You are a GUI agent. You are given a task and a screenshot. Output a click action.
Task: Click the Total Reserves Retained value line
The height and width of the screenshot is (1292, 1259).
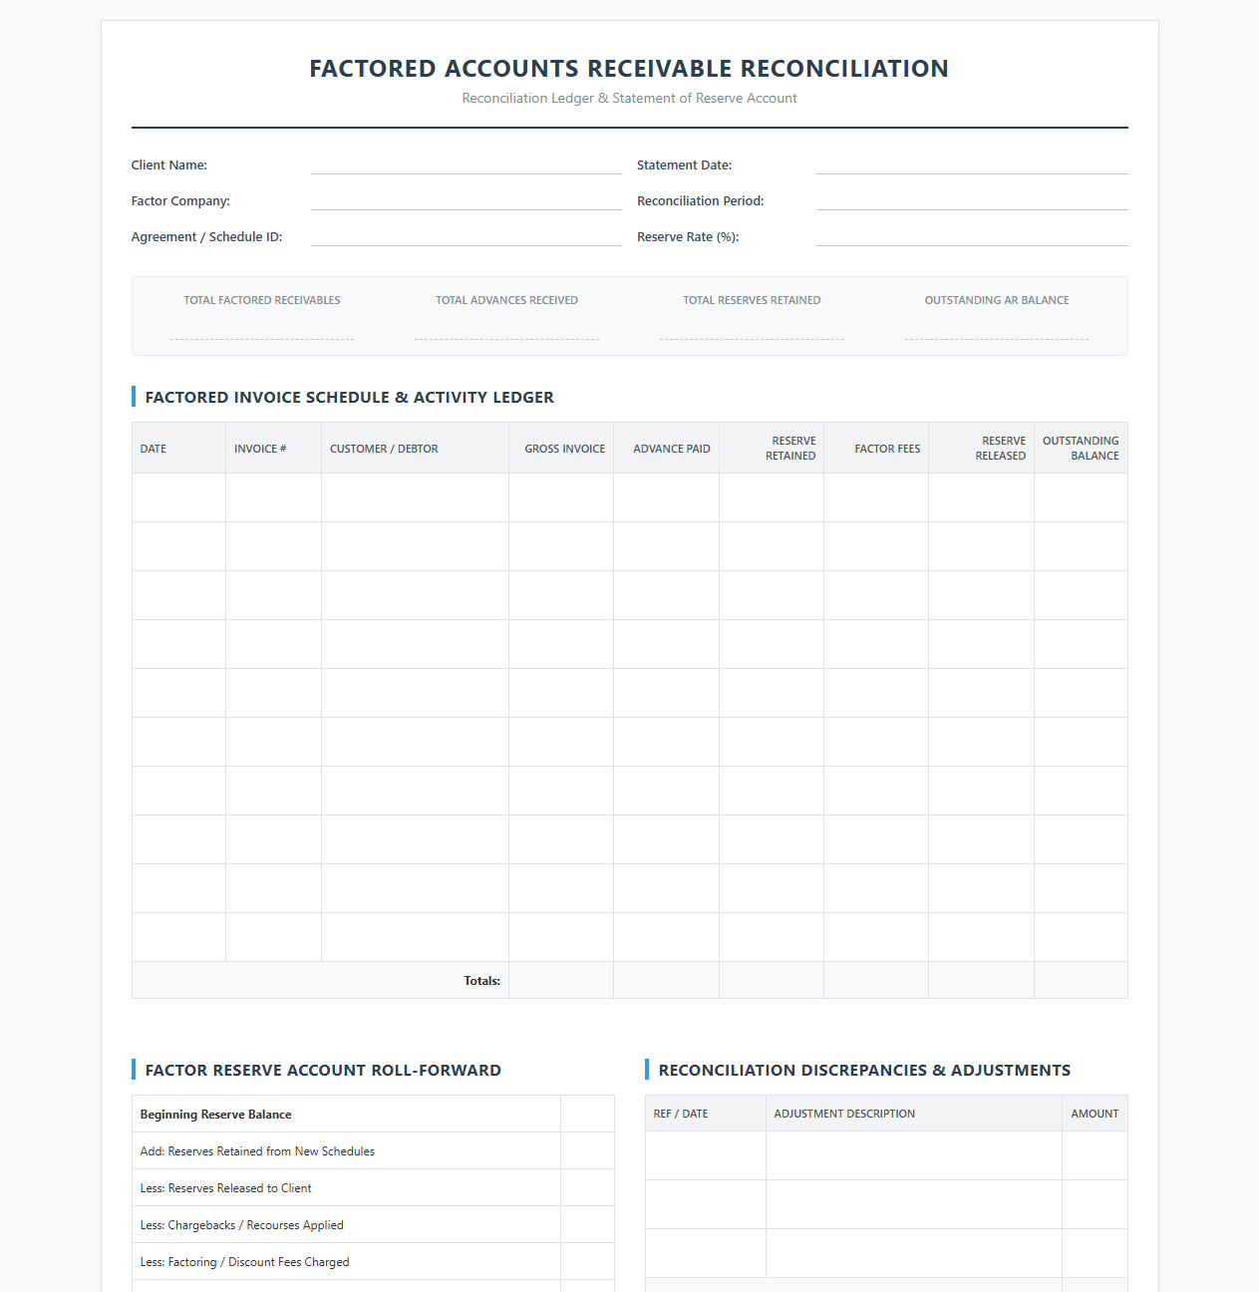pos(752,328)
